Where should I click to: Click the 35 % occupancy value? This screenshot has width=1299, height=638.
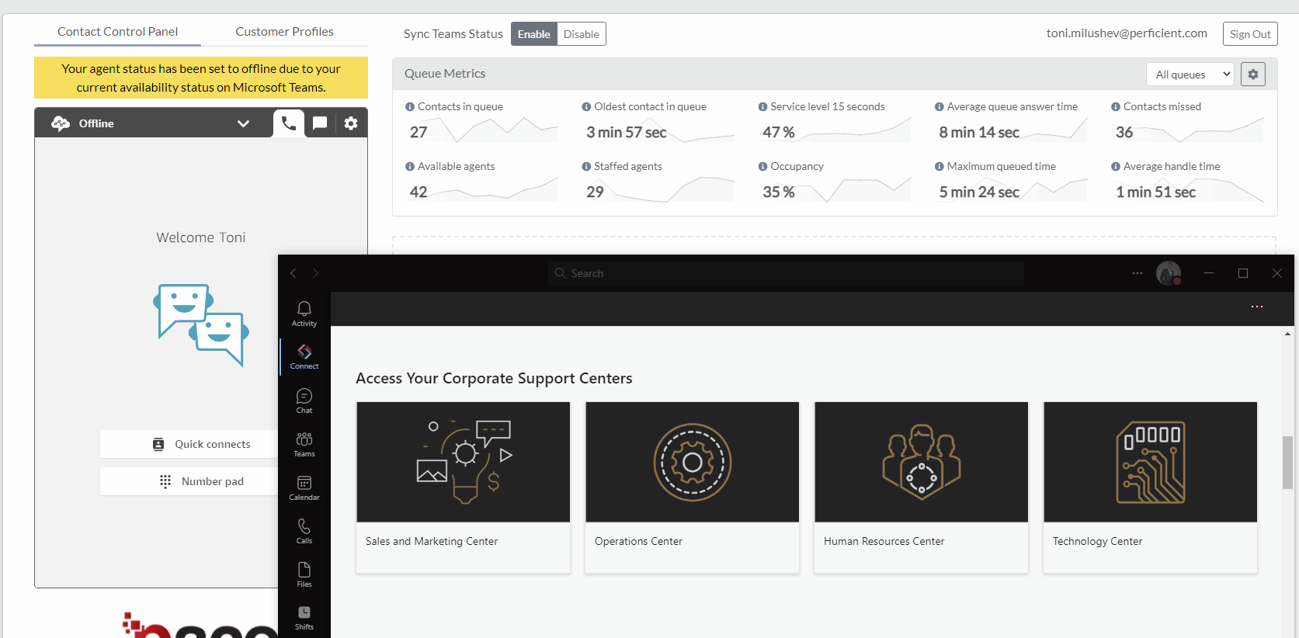click(x=779, y=192)
